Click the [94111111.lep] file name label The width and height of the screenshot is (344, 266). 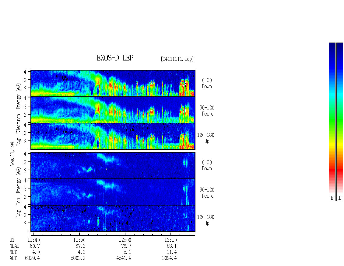pyautogui.click(x=177, y=59)
